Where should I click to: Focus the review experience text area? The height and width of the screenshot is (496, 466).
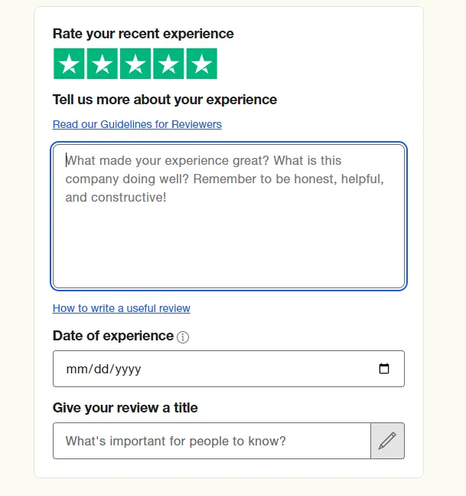click(x=229, y=216)
